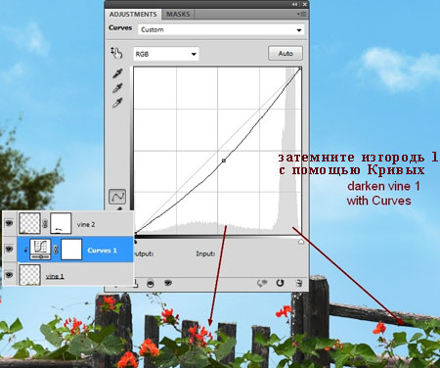Click the Curves 1 layer name
Viewport: 440px width, 368px height.
[102, 251]
